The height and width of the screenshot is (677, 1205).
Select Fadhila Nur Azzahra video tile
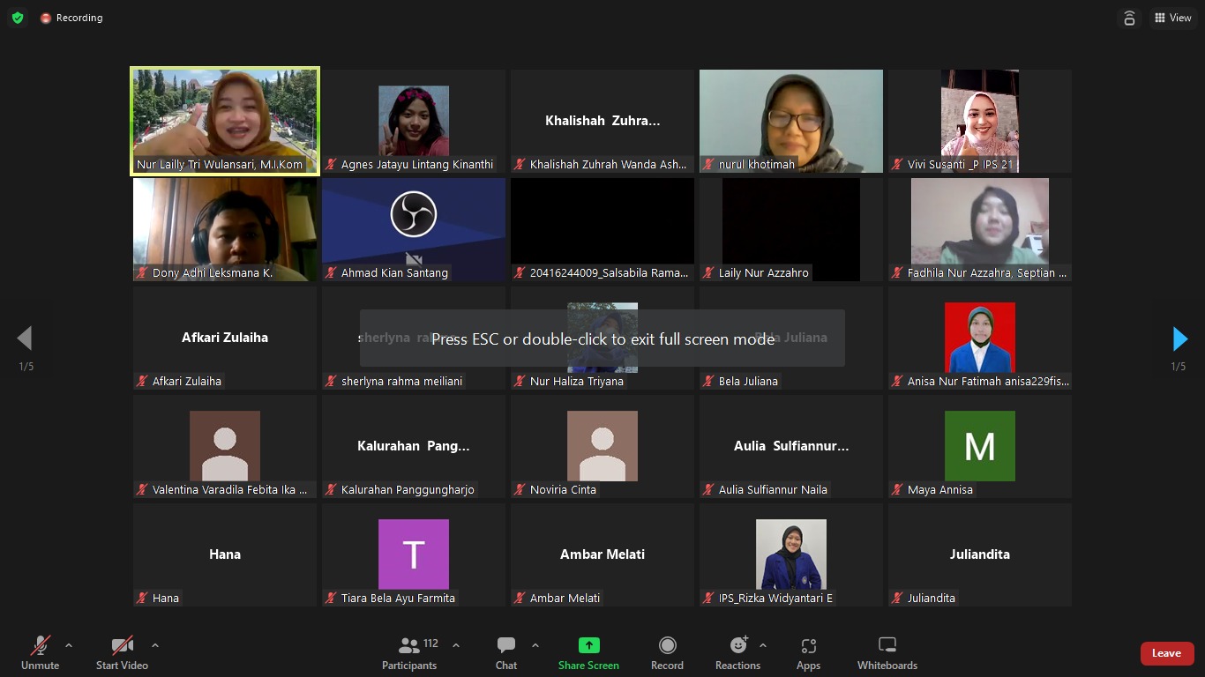click(x=980, y=230)
